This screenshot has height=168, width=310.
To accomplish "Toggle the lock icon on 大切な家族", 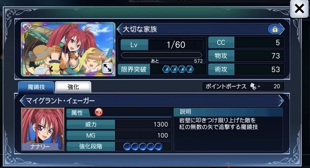I will (275, 29).
